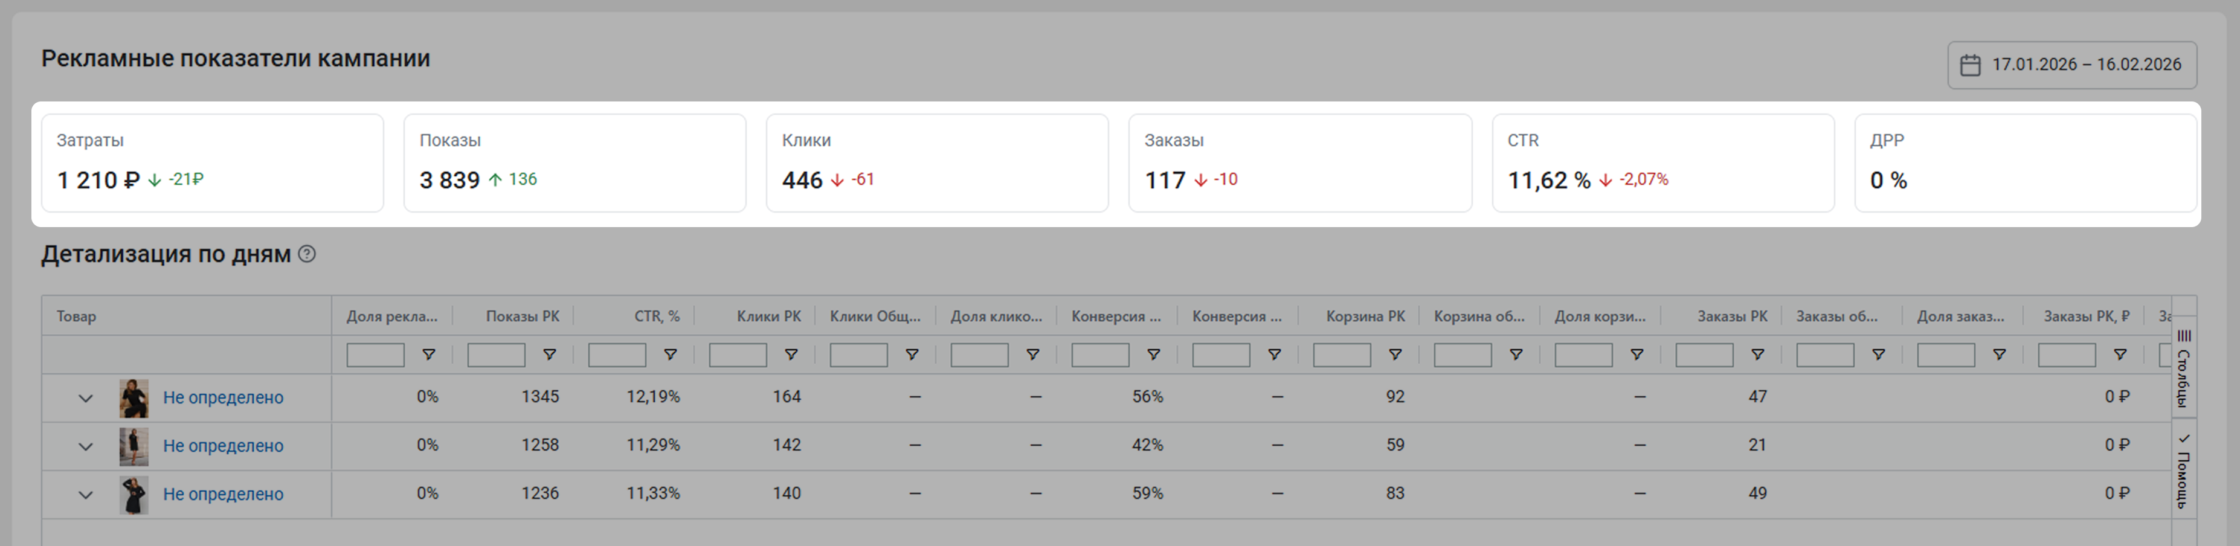The height and width of the screenshot is (546, 2240).
Task: Click filter icon under Корзина РК column
Action: [1395, 355]
